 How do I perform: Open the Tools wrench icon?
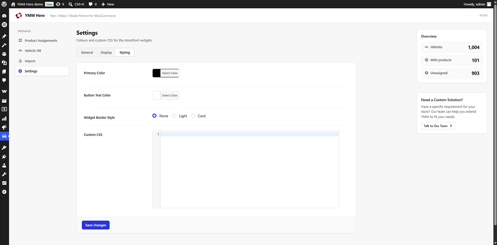[5, 175]
